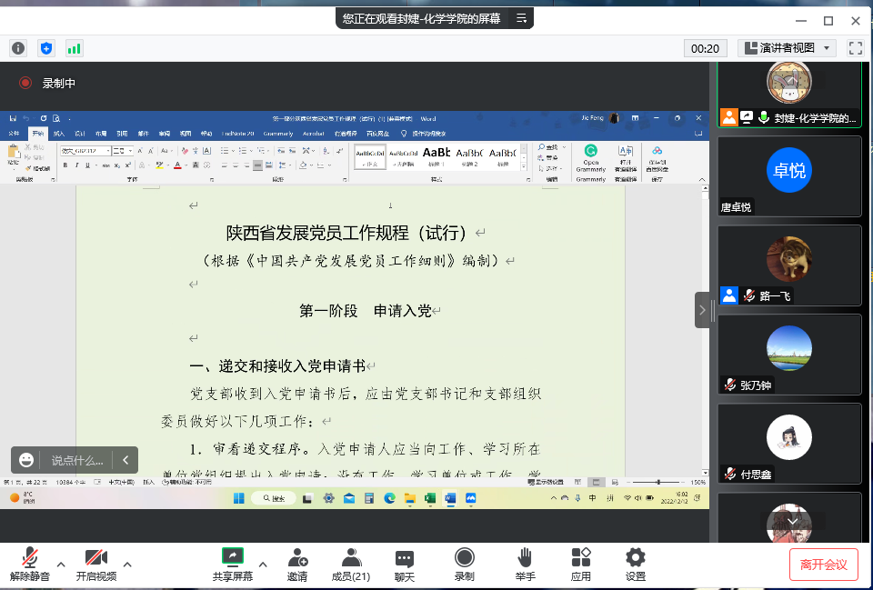Screen dimensions: 873x590
Task: Click the 说点什么 chat input field
Action: coord(76,460)
